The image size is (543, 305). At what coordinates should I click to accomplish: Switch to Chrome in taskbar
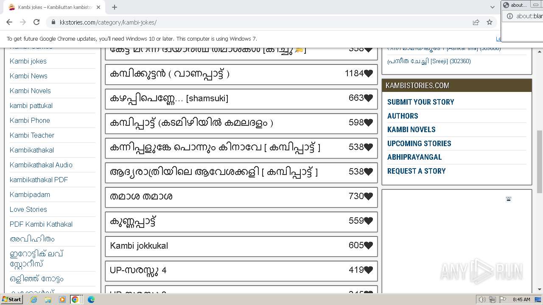(x=75, y=299)
